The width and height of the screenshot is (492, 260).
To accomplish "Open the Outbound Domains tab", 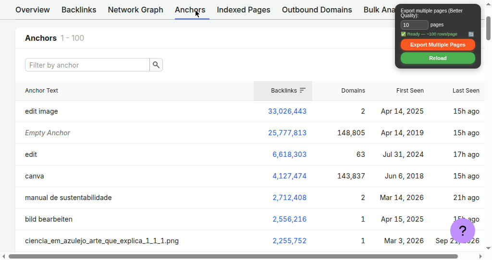I will click(x=317, y=10).
